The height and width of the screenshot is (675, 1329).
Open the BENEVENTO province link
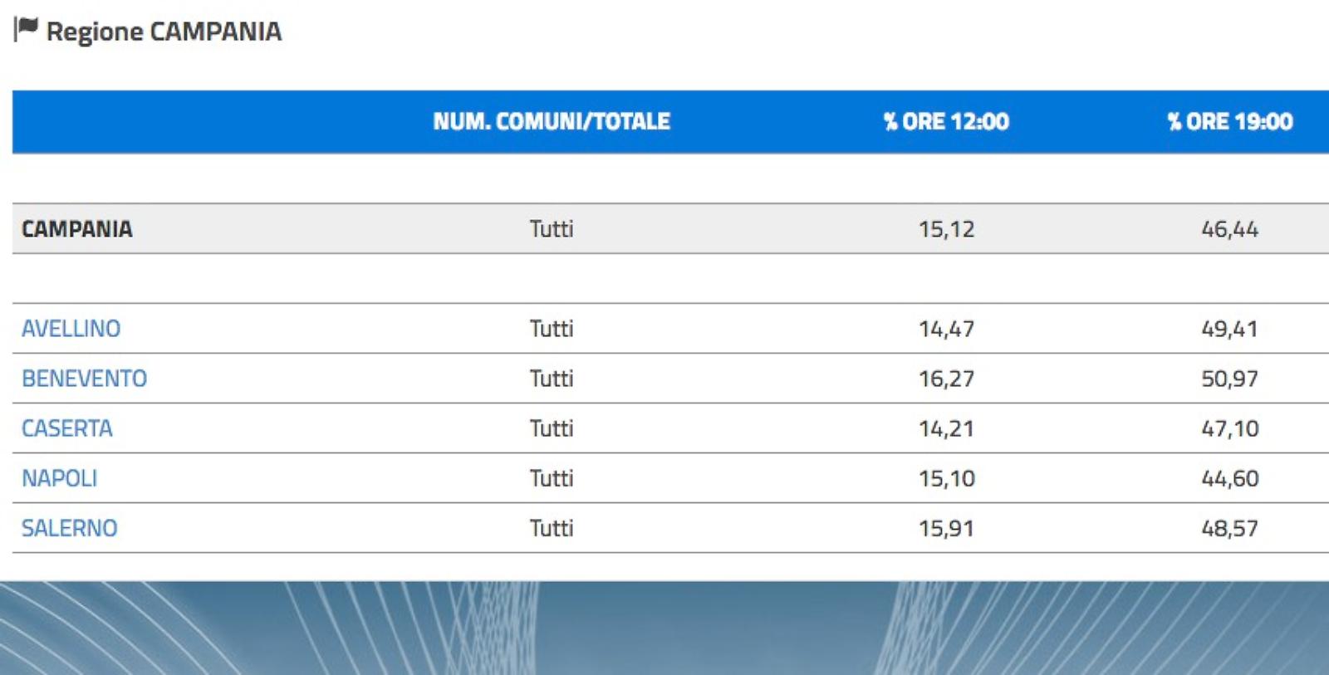coord(84,379)
